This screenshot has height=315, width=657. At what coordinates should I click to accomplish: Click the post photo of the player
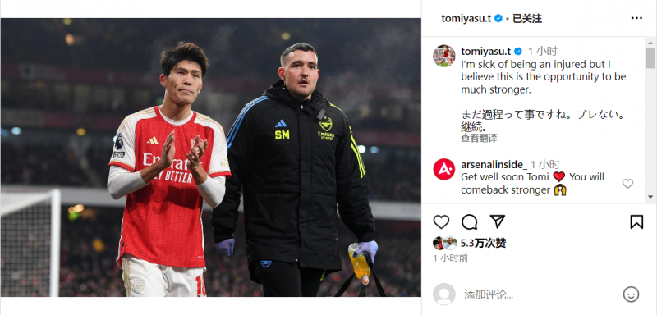(211, 157)
